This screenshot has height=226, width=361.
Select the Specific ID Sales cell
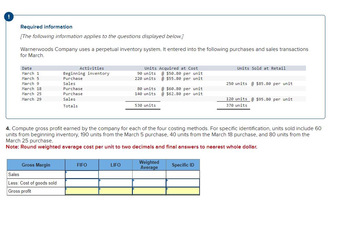tap(183, 174)
